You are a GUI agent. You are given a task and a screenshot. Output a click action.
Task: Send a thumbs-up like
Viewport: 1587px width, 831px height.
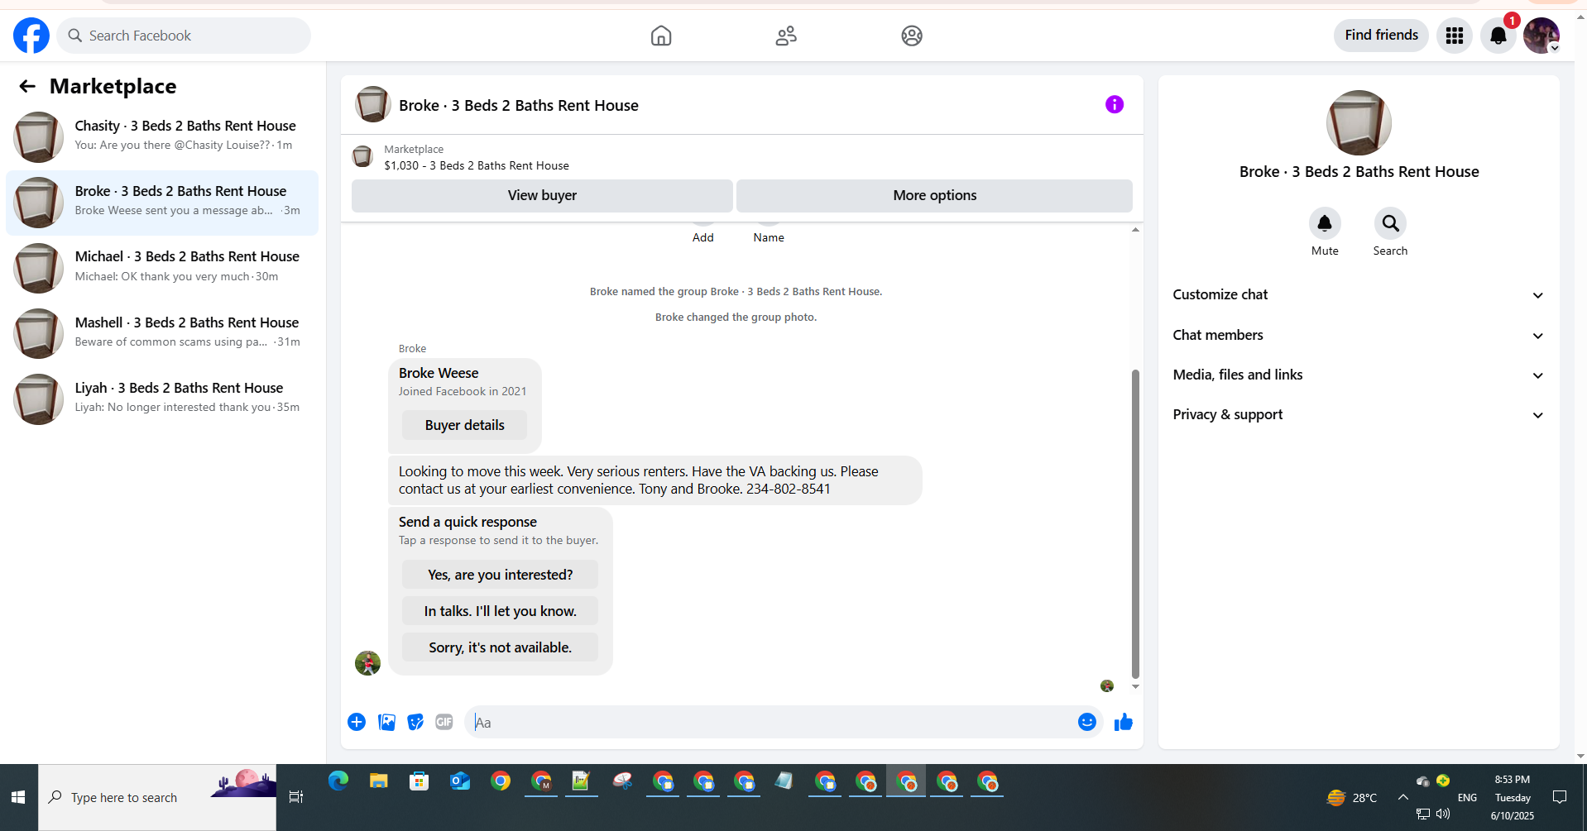(x=1123, y=722)
